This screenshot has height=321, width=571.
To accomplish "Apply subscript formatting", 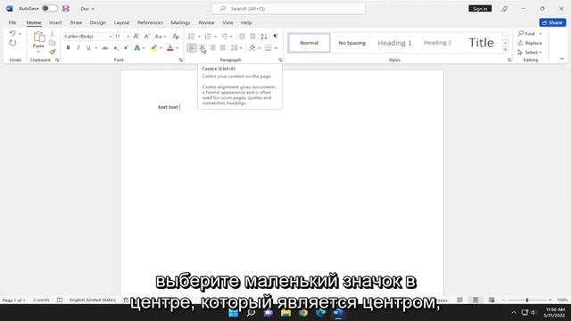I will point(116,47).
